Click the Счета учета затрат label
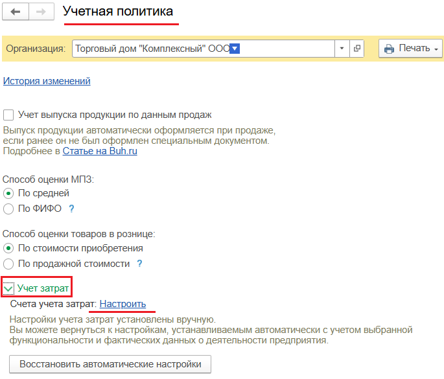 point(54,304)
